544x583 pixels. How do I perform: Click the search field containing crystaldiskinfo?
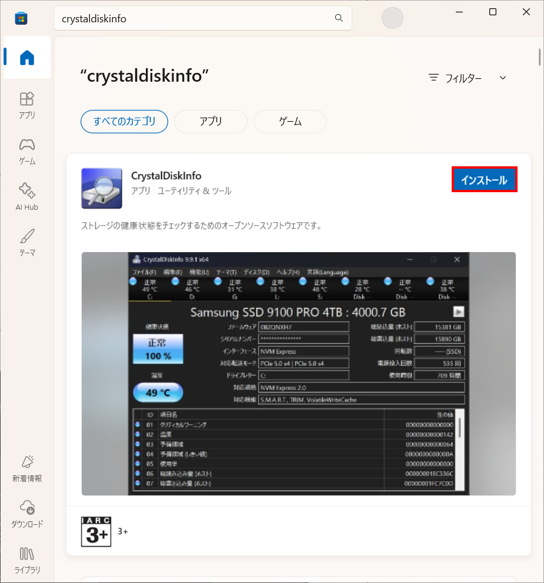point(203,18)
